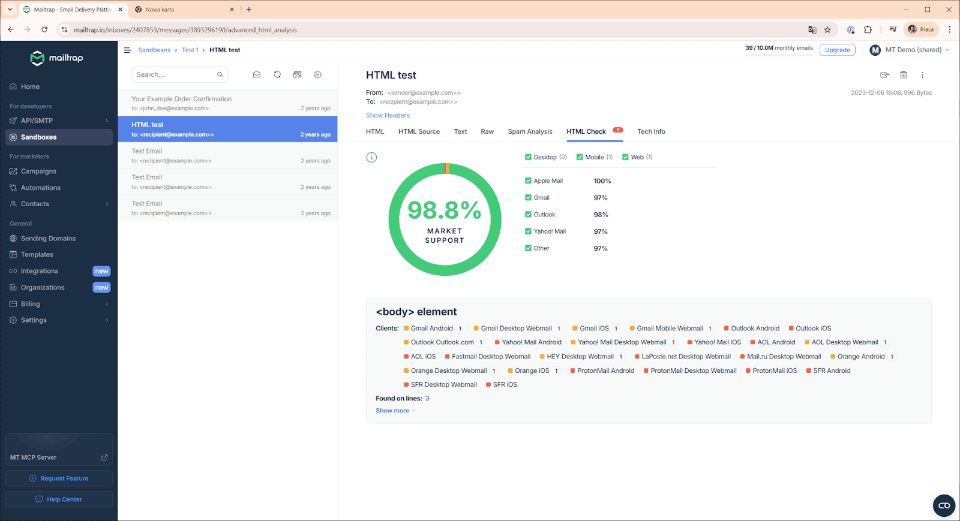Expand Show more in body element
The width and height of the screenshot is (960, 521).
(x=395, y=411)
